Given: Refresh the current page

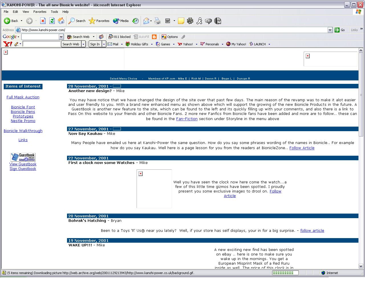Looking at the screenshot, I should click(52, 21).
